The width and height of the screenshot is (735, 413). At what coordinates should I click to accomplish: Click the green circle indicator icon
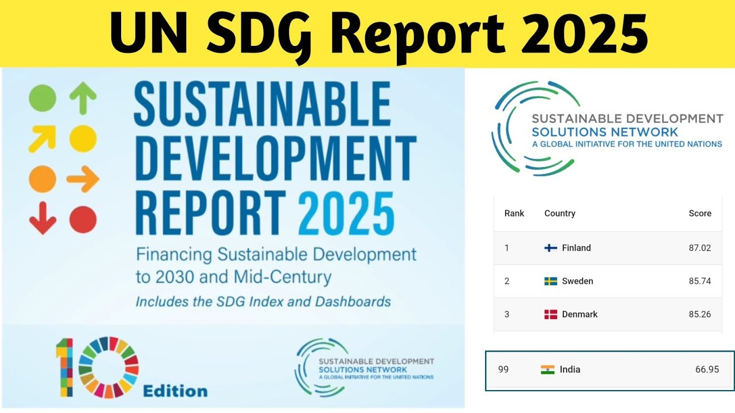tap(42, 98)
